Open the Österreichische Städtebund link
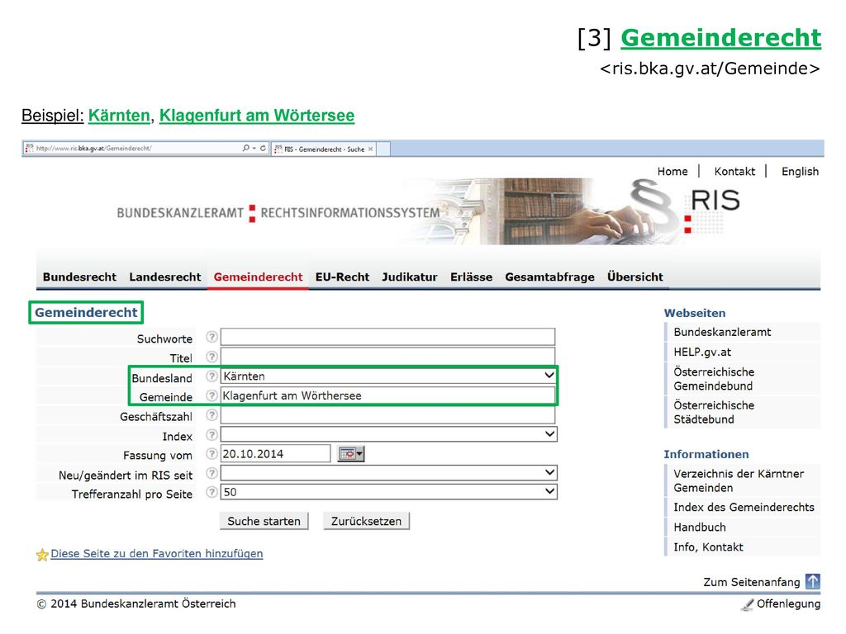This screenshot has height=634, width=846. pos(714,413)
